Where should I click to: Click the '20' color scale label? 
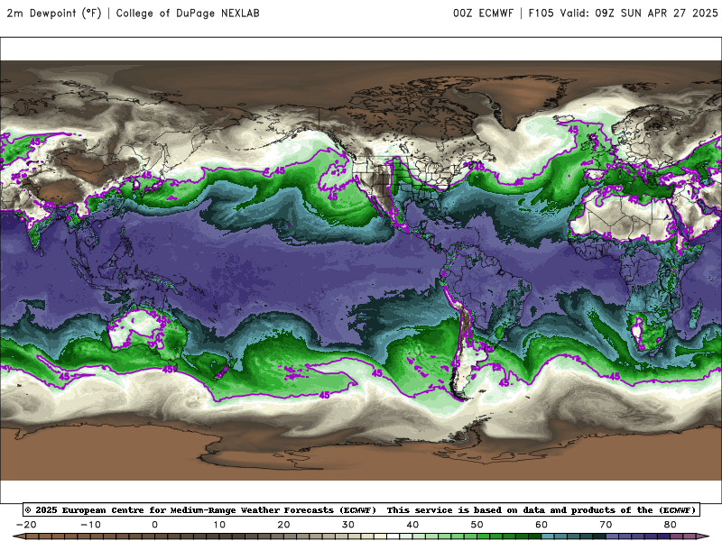[x=283, y=525]
